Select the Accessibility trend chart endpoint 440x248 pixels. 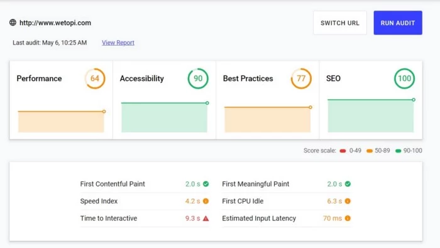click(x=207, y=103)
